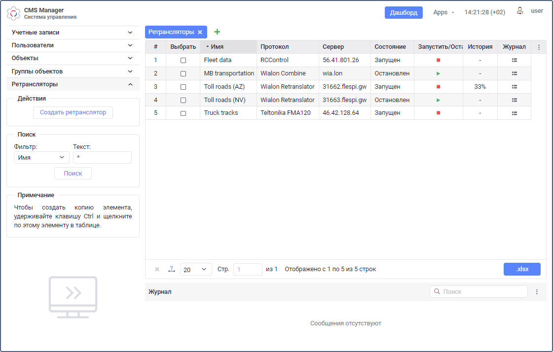This screenshot has height=352, width=553.
Task: Export the table with .xlsx button
Action: (x=522, y=269)
